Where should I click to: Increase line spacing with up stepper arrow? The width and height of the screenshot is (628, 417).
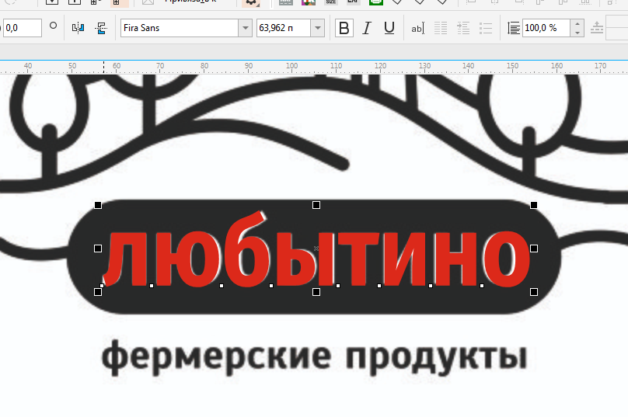coord(577,23)
